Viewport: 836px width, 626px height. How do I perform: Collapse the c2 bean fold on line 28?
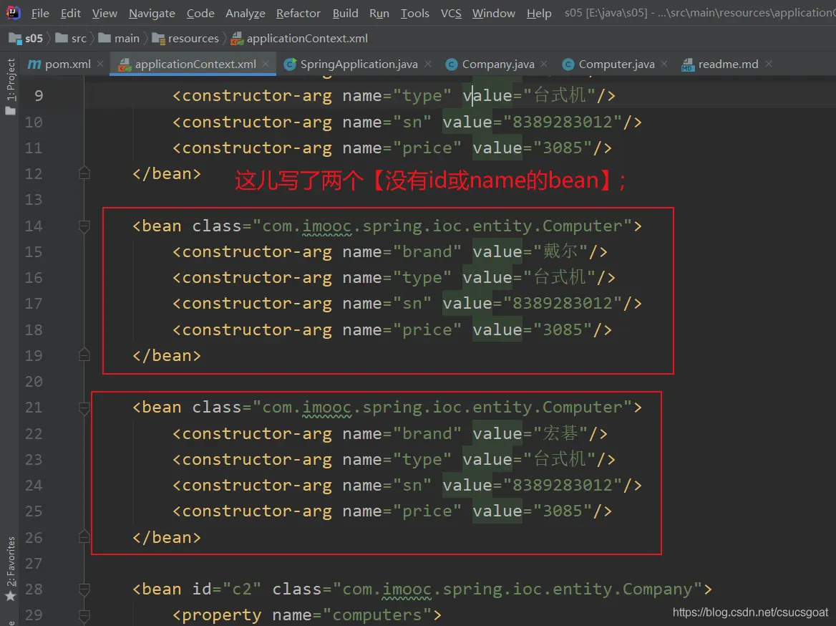tap(84, 589)
